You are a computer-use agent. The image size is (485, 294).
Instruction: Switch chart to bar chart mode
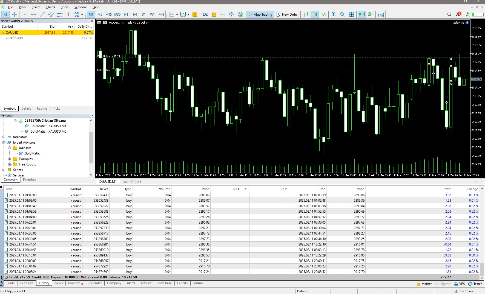pos(306,15)
